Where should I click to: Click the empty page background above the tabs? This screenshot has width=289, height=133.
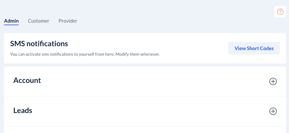tap(131, 8)
